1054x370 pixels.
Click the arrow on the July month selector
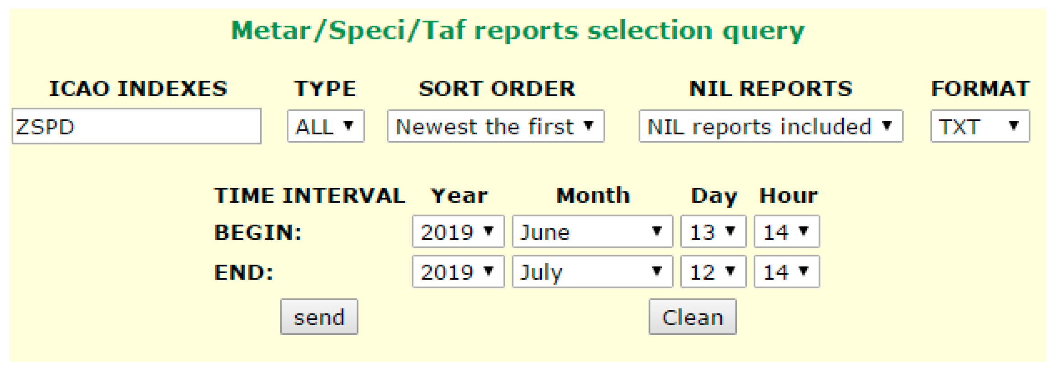tap(657, 271)
